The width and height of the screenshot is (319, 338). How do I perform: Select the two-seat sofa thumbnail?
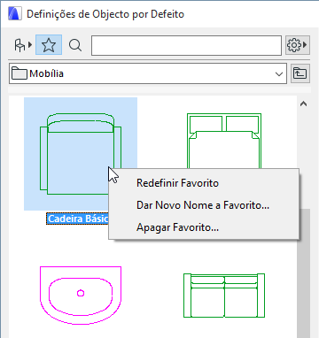(224, 296)
